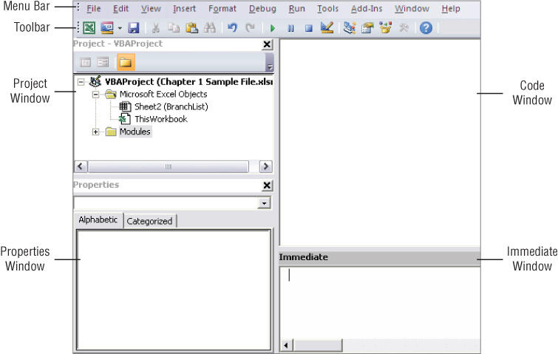This screenshot has height=354, width=558.
Task: Click the Find binoculars icon
Action: [210, 28]
